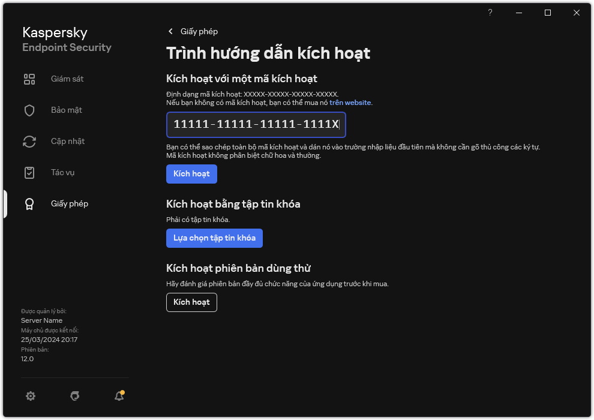Click the Giám sát dashboard grid icon
The height and width of the screenshot is (420, 594).
[29, 79]
